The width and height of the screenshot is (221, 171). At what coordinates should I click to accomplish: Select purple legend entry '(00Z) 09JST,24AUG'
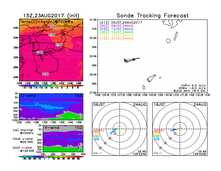click(116, 26)
